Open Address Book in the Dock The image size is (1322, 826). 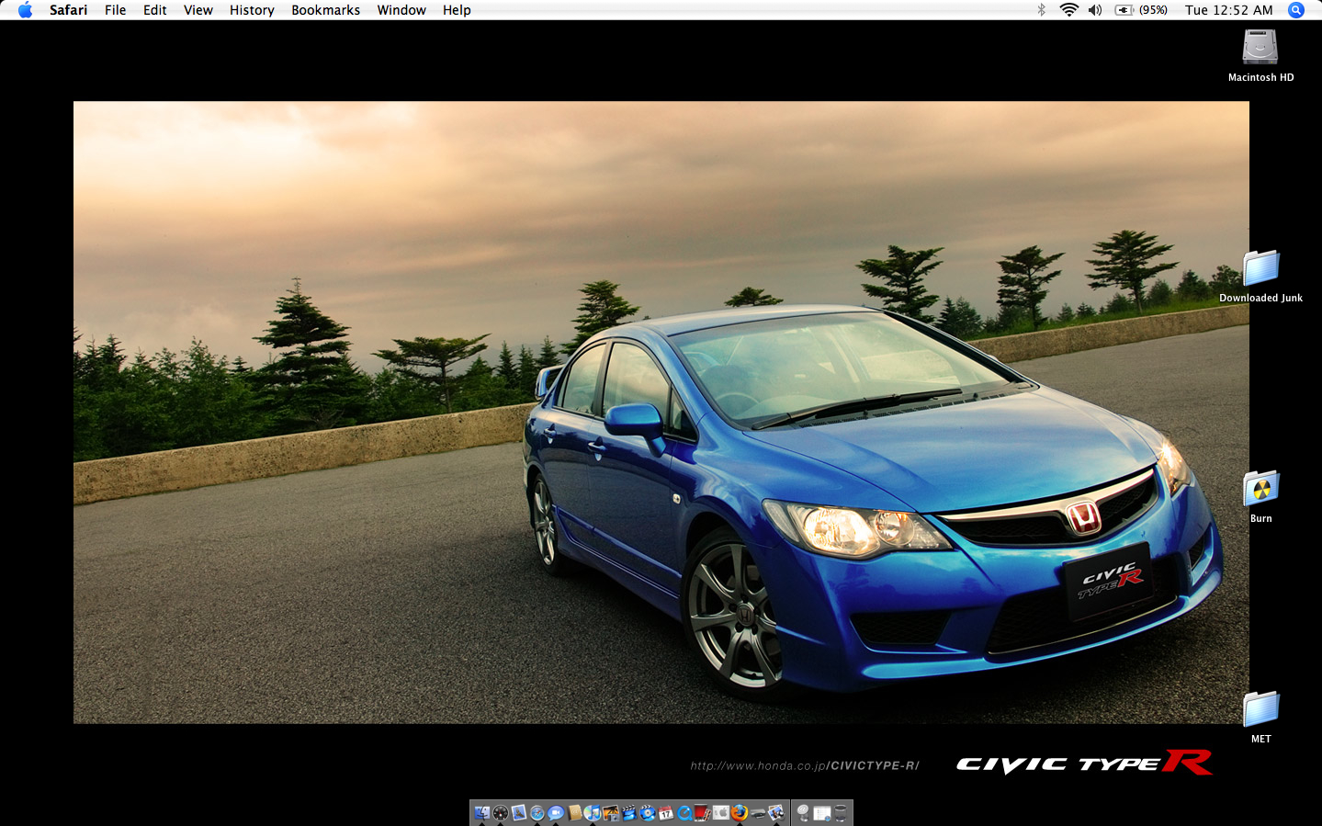point(575,812)
